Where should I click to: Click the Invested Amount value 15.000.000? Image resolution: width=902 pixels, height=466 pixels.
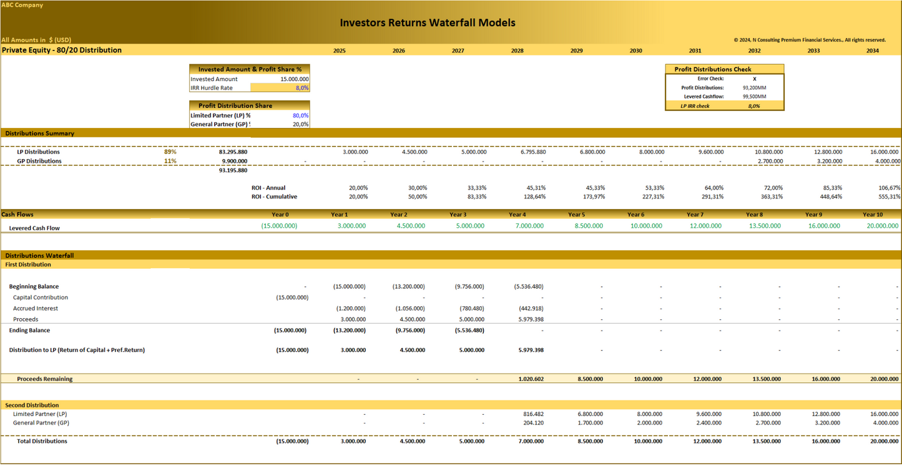(294, 79)
